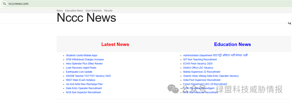Open CISF Constable Recruitment link

coord(199,88)
